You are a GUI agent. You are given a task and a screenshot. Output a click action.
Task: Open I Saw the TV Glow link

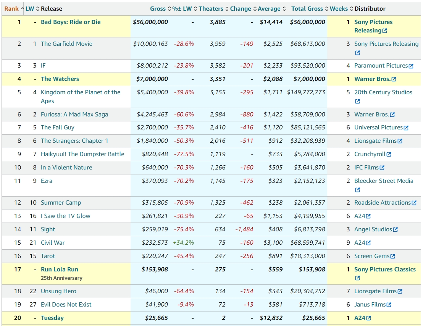pyautogui.click(x=66, y=216)
